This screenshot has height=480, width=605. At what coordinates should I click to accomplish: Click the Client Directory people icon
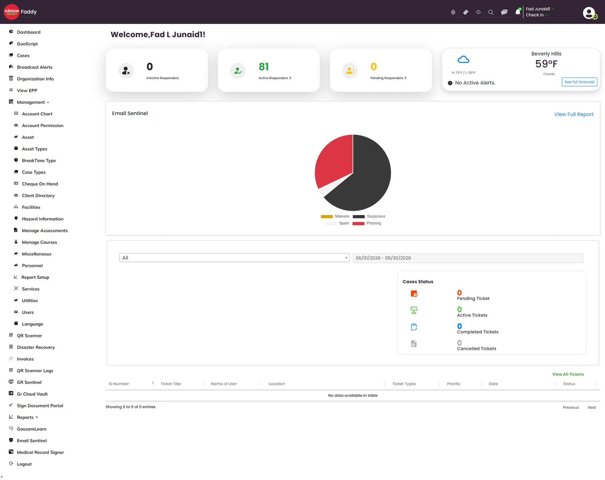16,195
